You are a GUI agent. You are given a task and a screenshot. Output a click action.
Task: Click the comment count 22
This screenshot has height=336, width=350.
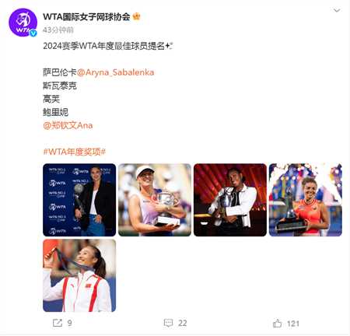click(183, 323)
